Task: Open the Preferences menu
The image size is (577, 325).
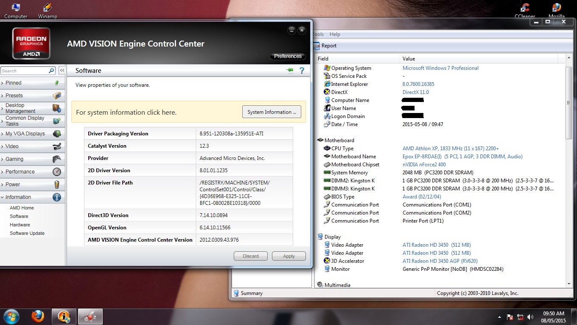Action: point(288,56)
